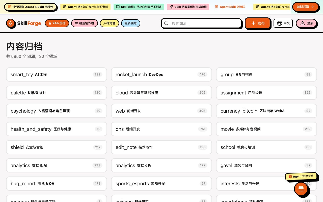The width and height of the screenshot is (323, 202).
Task: Open the 人格蒸馏与角色扮演 category card
Action: (57, 111)
